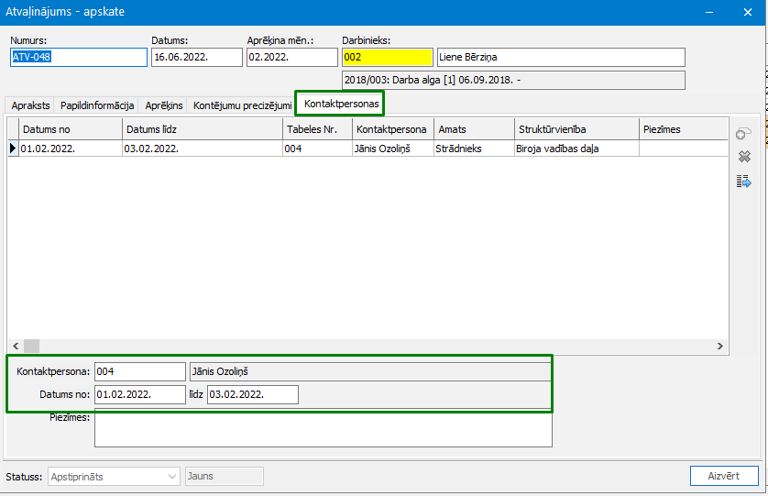
Task: Select table cell Biroja vadības daļa
Action: tap(576, 149)
